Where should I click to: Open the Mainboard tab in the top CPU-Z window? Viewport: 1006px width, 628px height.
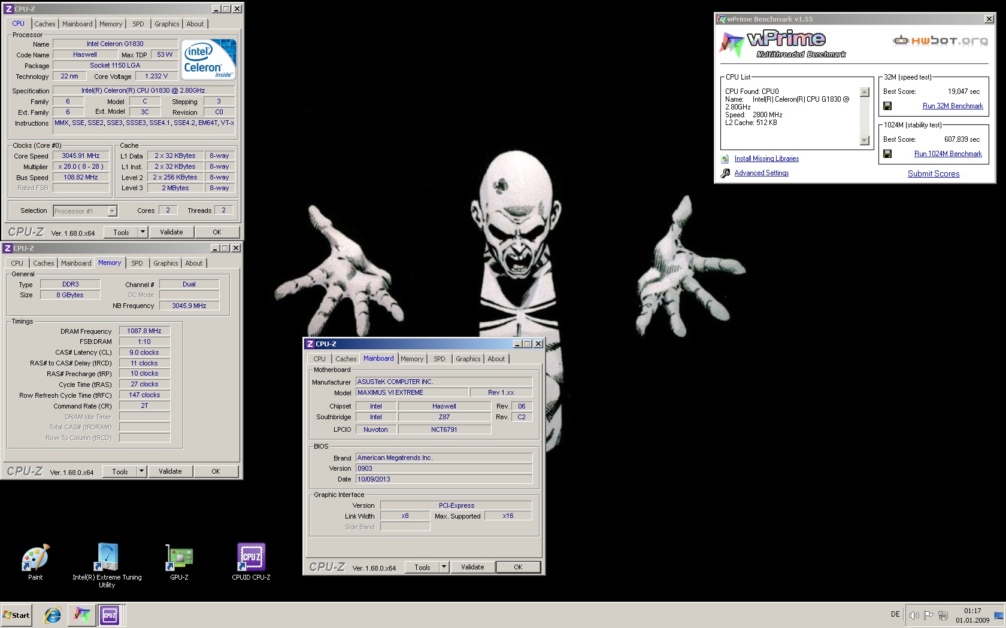pos(77,24)
